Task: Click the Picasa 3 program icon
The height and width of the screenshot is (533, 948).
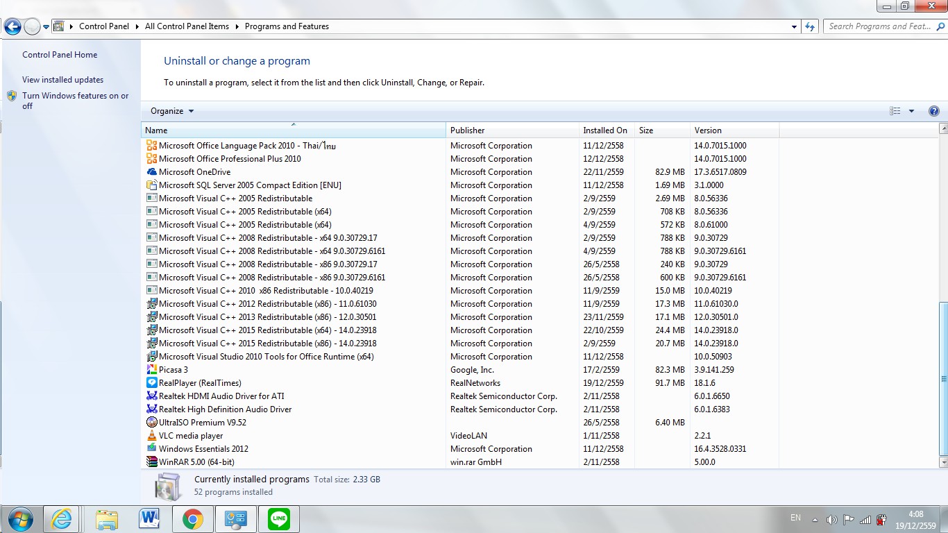Action: (x=152, y=370)
